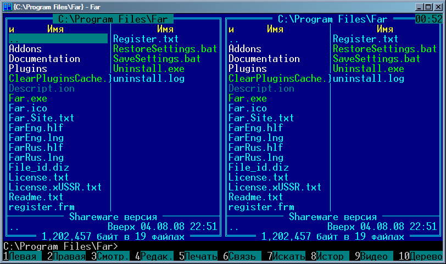Select RestoreSettings.bat in the right panel
The height and width of the screenshot is (264, 446).
point(384,49)
